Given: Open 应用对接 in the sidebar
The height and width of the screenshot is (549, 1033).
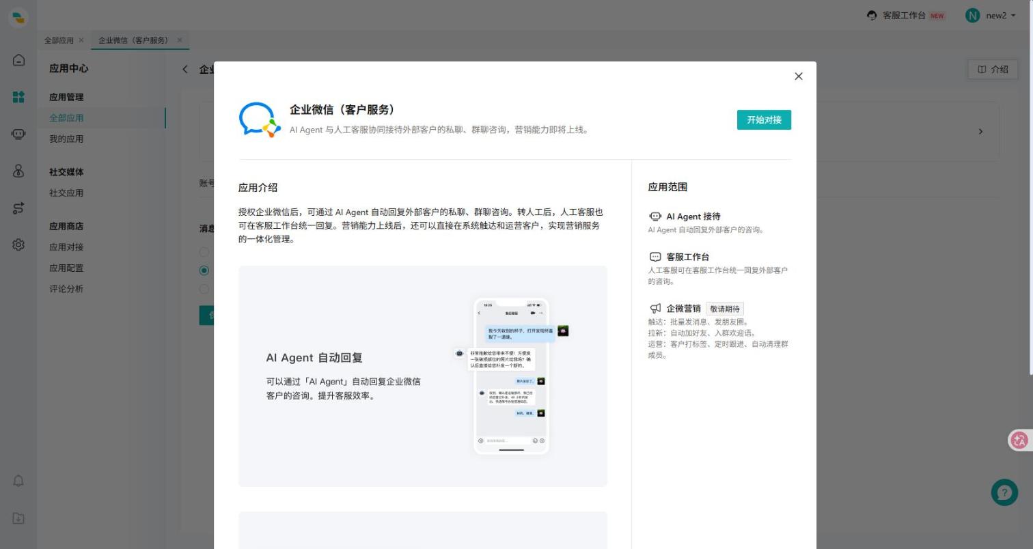Looking at the screenshot, I should point(66,247).
